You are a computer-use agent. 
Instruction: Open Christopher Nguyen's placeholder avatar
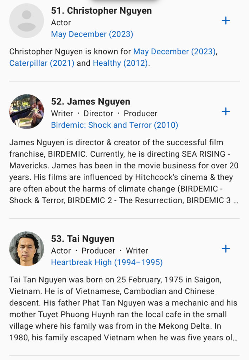click(27, 21)
